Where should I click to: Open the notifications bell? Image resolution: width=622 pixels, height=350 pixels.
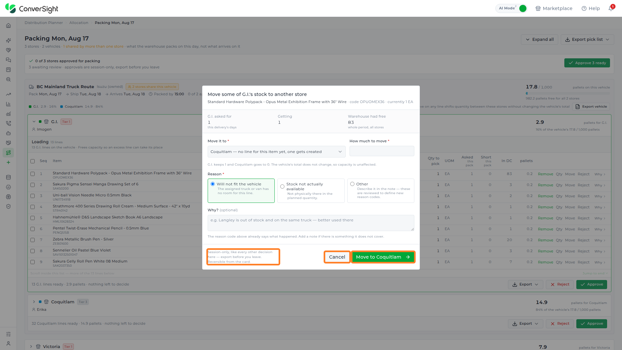tap(611, 8)
